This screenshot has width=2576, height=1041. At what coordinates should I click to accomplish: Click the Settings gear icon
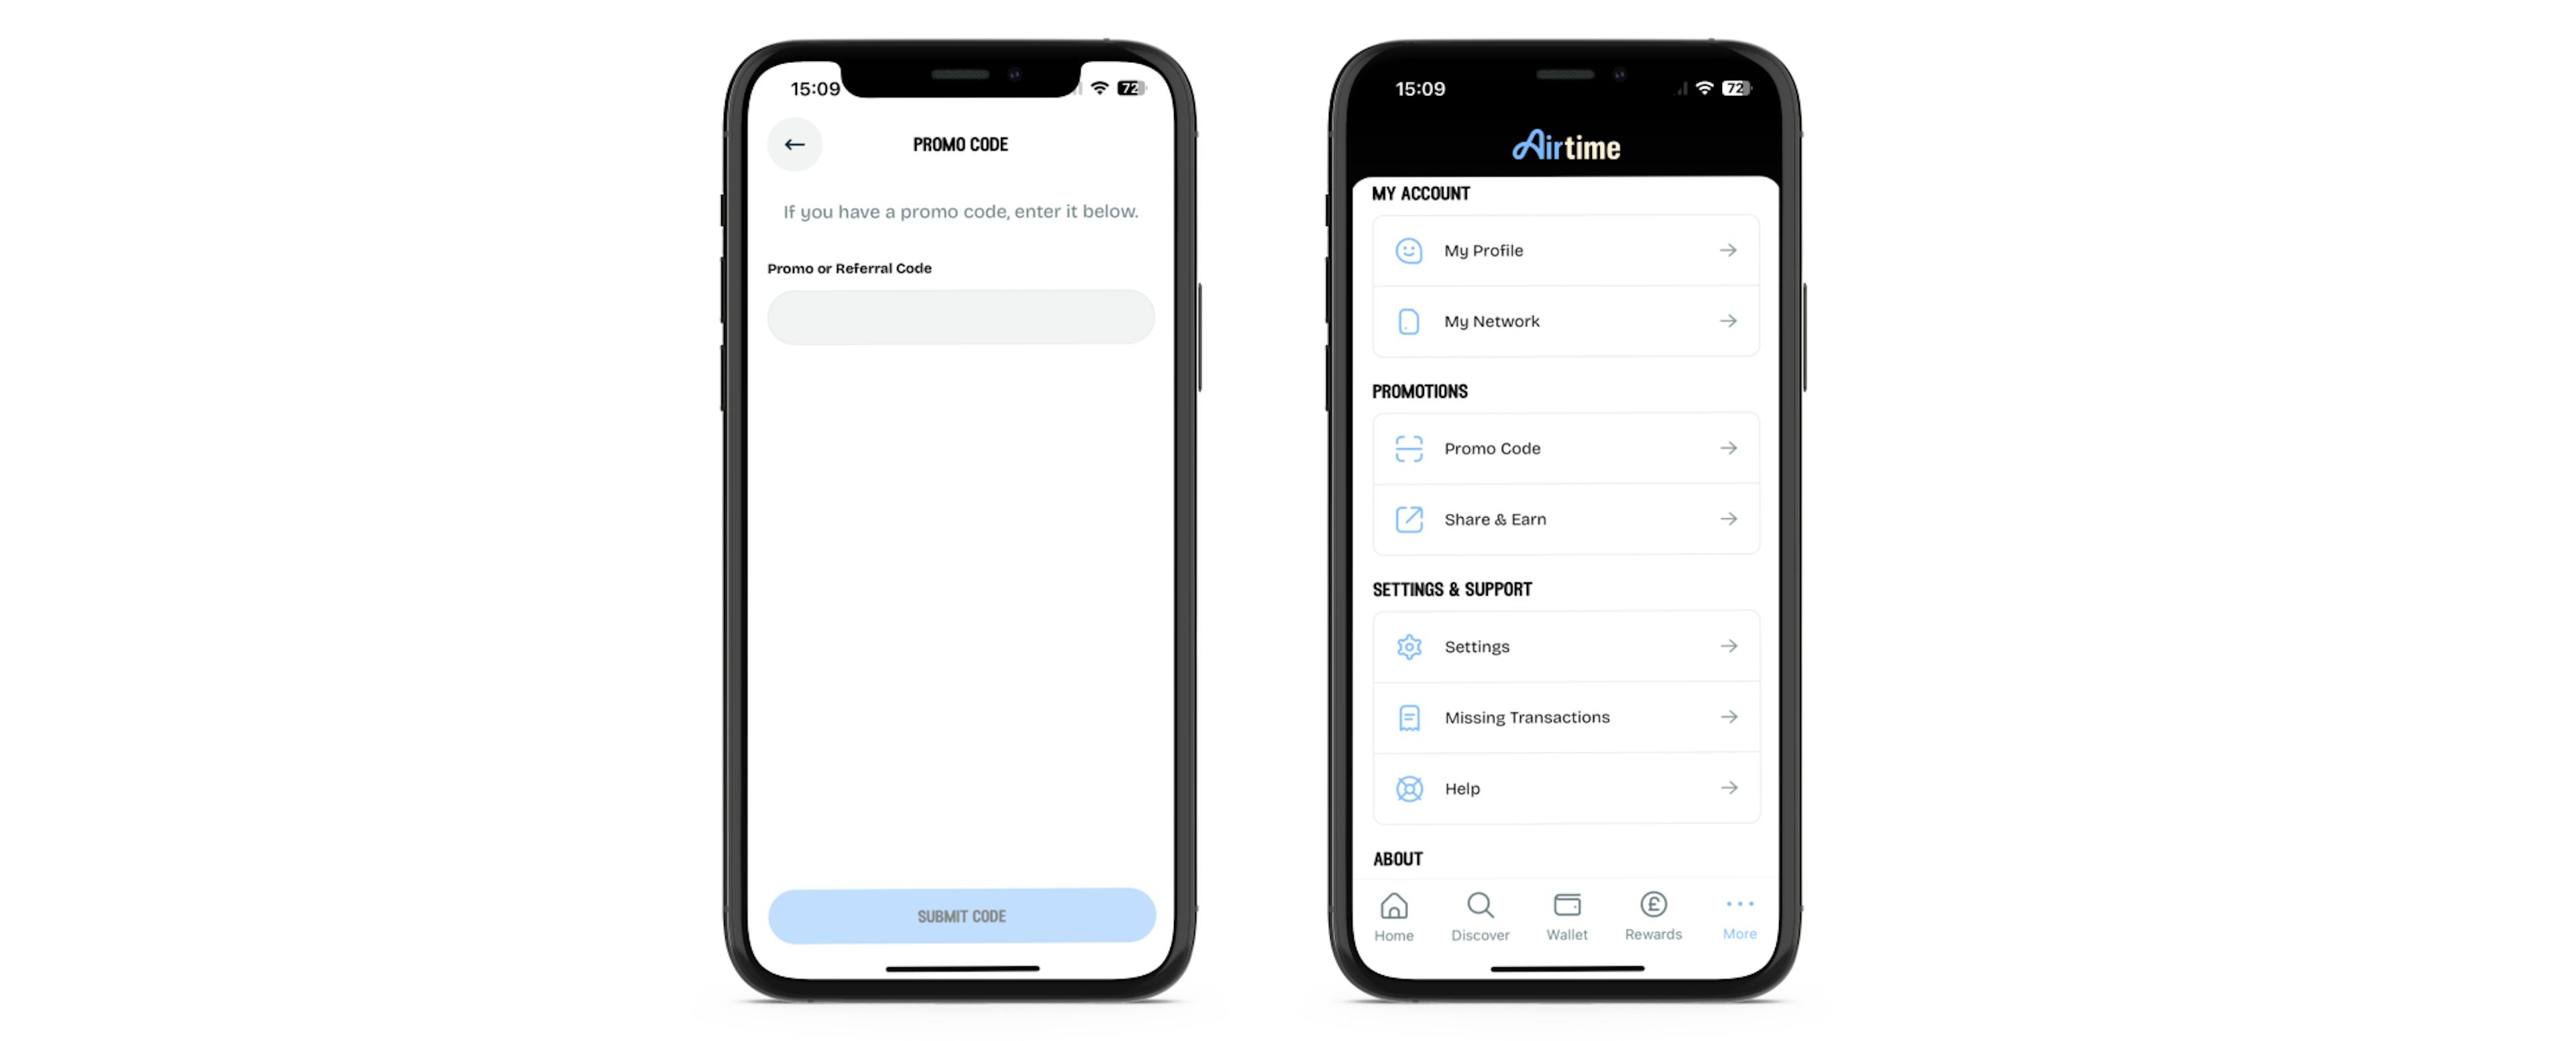point(1408,644)
